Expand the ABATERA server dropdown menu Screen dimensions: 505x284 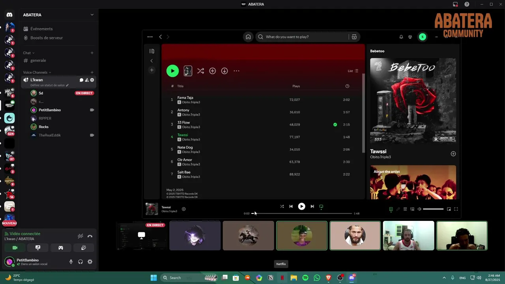coord(92,15)
